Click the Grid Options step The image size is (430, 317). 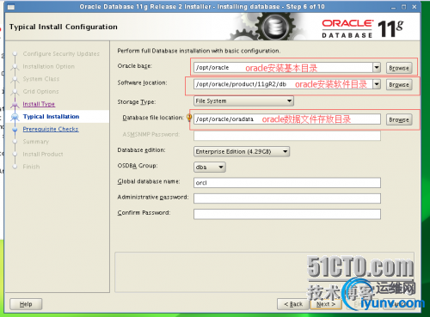(40, 91)
